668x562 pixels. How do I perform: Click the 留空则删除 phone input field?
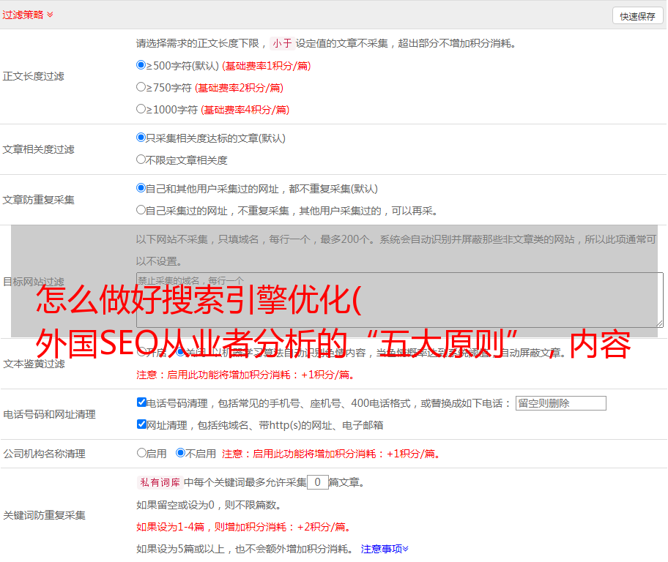[560, 403]
